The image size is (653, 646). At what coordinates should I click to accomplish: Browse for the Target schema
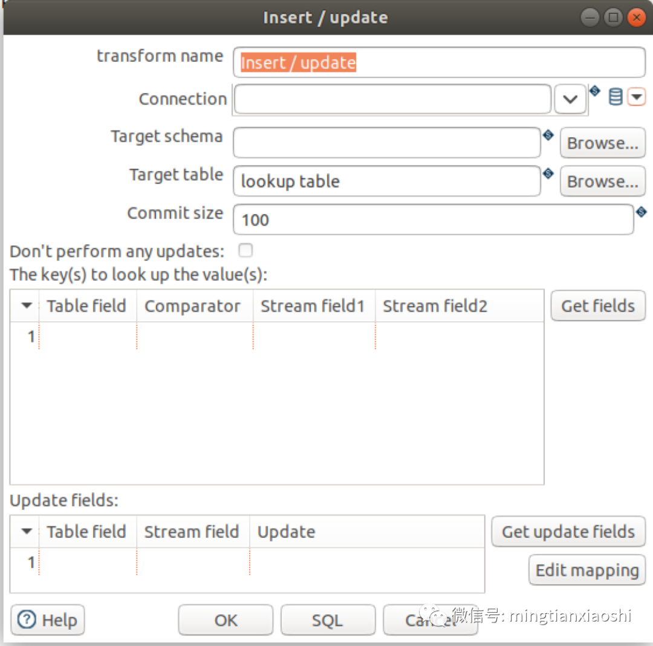coord(602,143)
